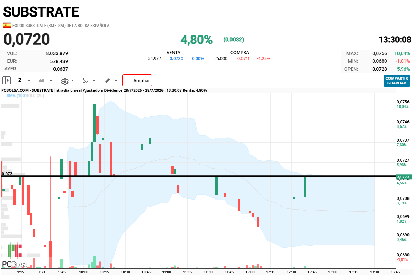414x275 pixels.
Task: Click the Compartir Guardar button
Action: tap(397, 81)
